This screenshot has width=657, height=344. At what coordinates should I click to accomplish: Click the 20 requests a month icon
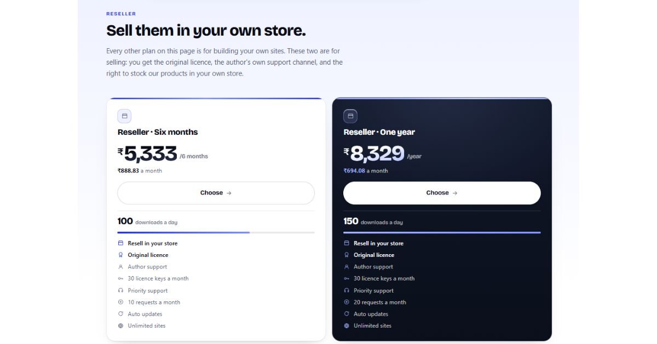(347, 302)
